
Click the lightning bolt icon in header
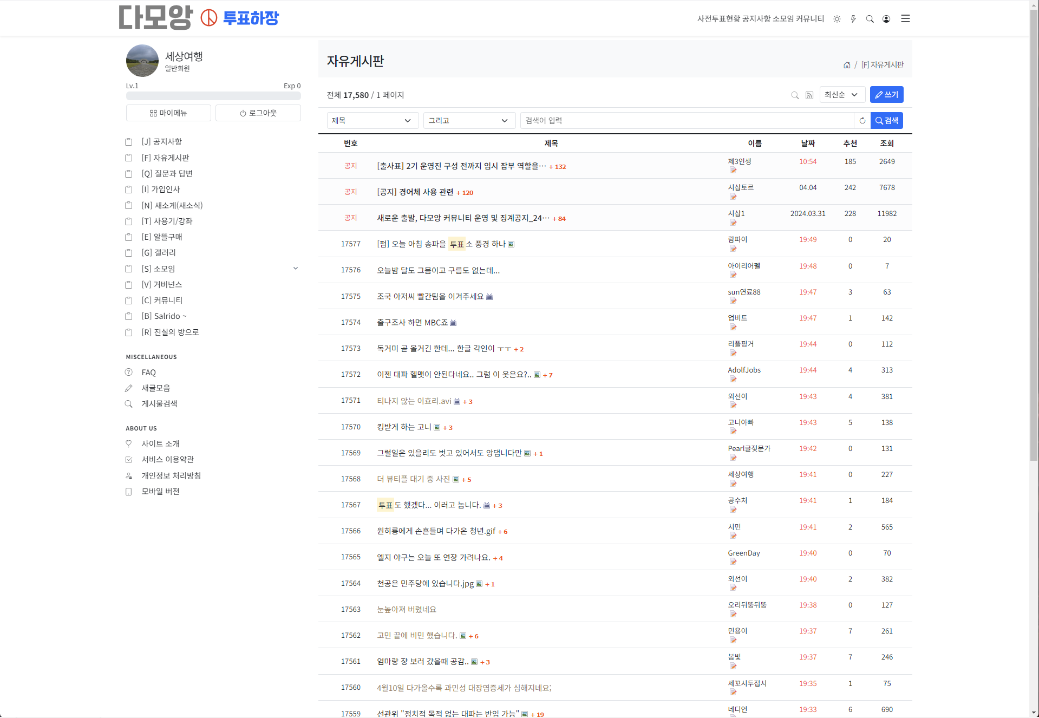(x=853, y=19)
